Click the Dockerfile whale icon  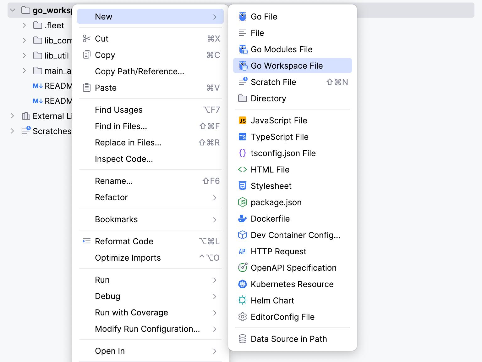(x=243, y=219)
